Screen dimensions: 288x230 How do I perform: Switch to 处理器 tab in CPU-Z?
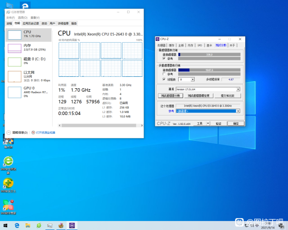click(x=161, y=45)
